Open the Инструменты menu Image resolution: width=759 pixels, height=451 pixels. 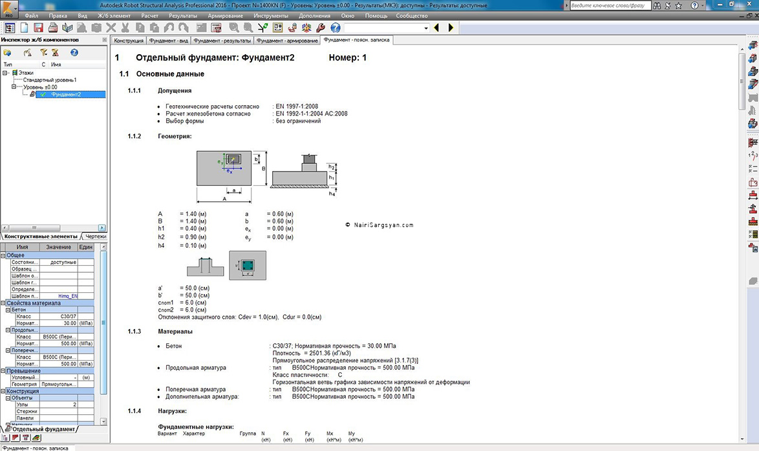[271, 16]
